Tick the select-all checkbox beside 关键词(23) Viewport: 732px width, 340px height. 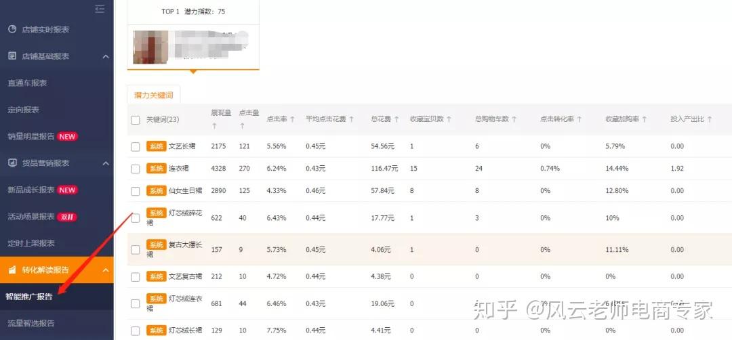pyautogui.click(x=136, y=120)
